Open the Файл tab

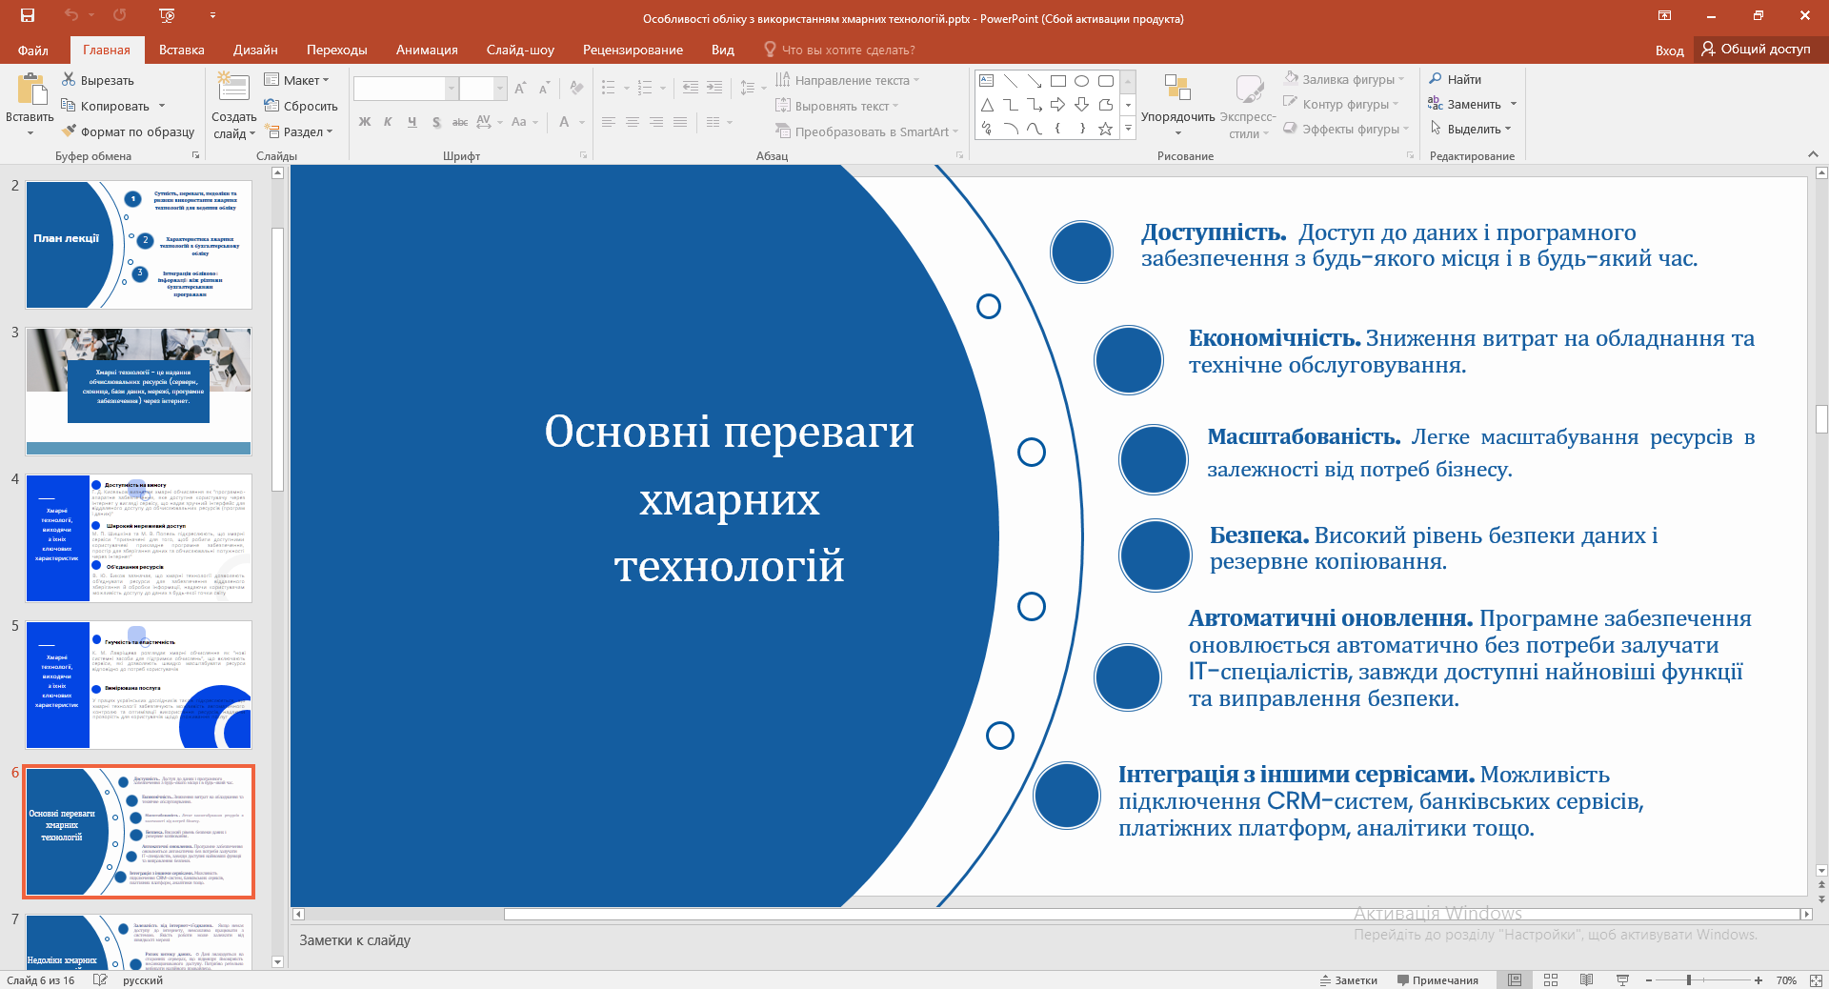32,50
